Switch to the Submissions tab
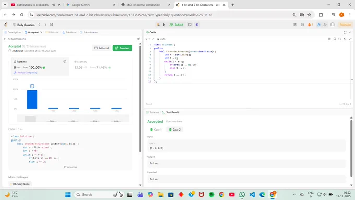The height and width of the screenshot is (200, 355). pos(89,32)
